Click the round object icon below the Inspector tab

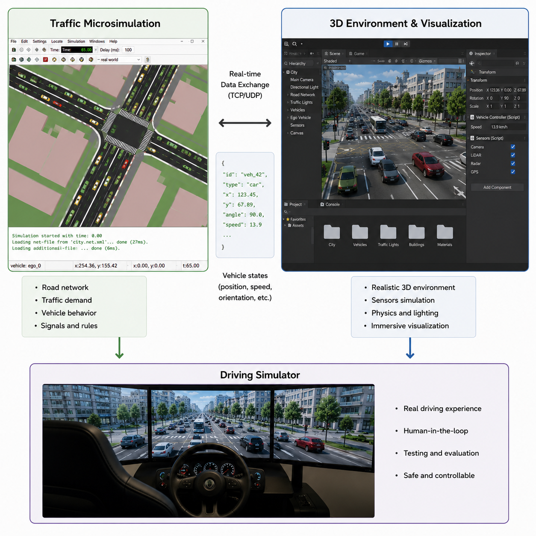472,63
